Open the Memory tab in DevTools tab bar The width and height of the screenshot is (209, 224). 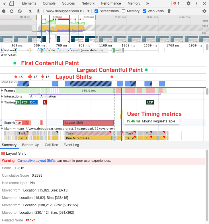[x=134, y=3]
